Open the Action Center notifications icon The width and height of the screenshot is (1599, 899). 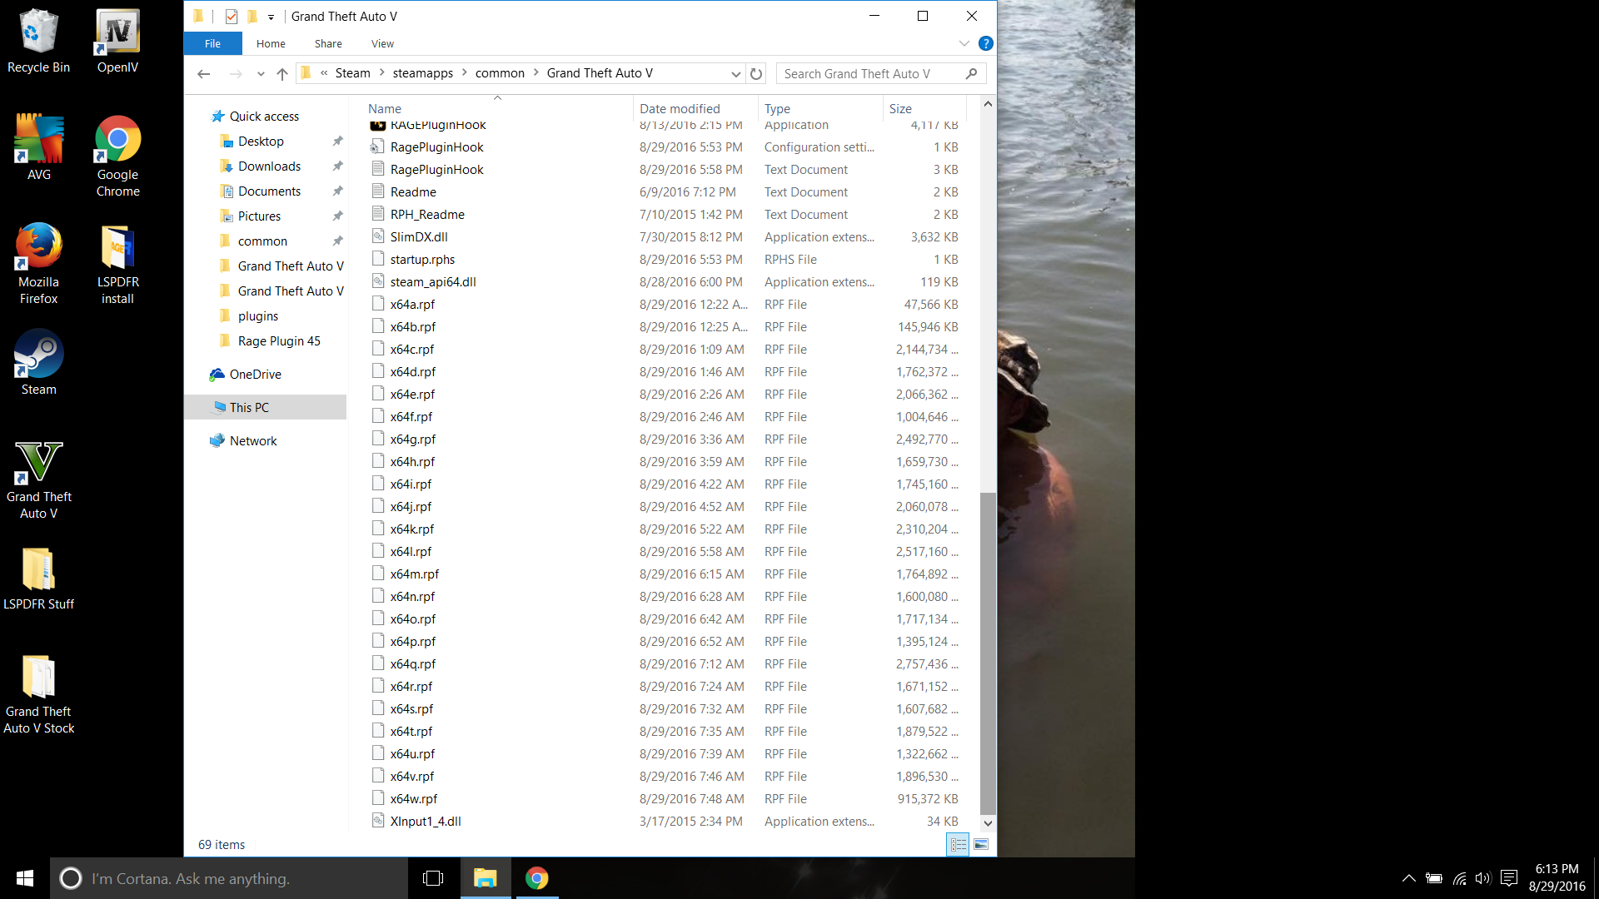click(1508, 878)
